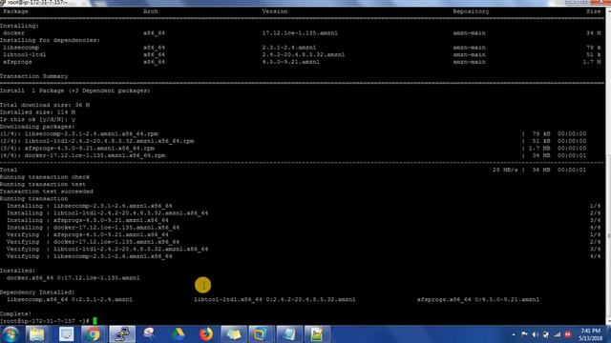Click the "Running transaction check" line
The image size is (611, 343).
pos(45,177)
